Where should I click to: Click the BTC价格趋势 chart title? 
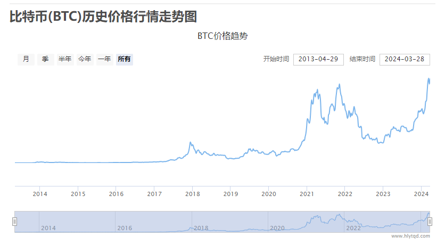[222, 36]
